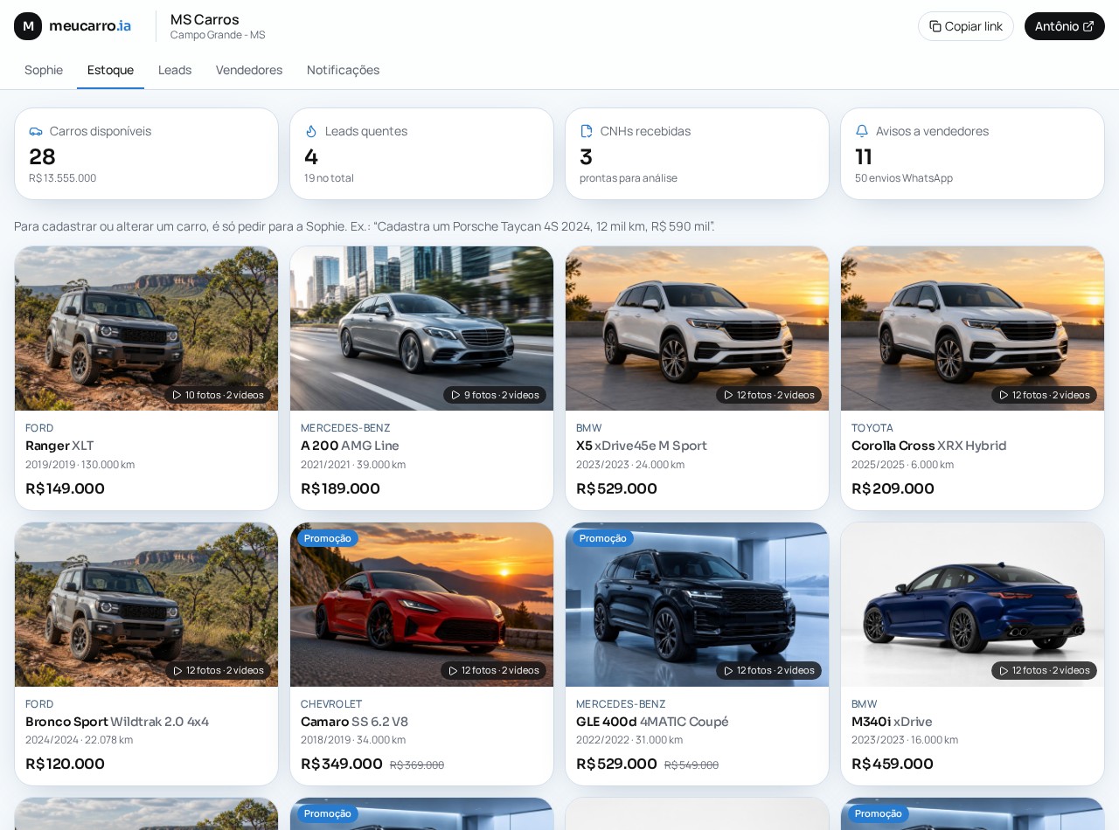
Task: Click the Ranger price R$ 149.000
Action: coord(65,488)
